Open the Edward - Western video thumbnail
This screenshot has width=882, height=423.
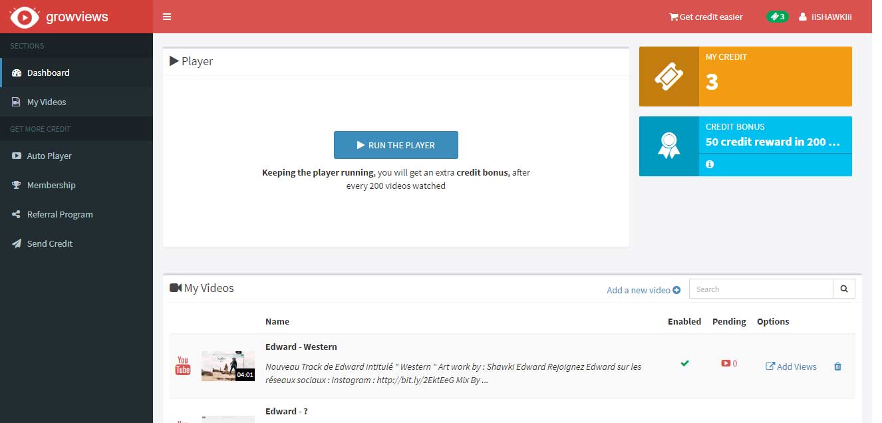tap(227, 366)
